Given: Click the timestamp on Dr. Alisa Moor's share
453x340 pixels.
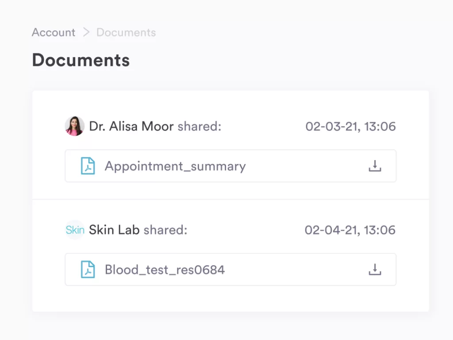Looking at the screenshot, I should [x=350, y=126].
